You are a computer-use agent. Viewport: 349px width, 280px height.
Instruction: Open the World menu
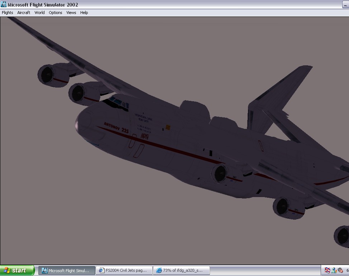point(39,13)
